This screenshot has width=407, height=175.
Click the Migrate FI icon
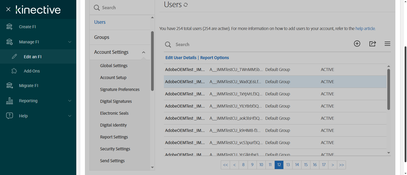[10, 86]
